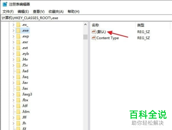Select the (默认) value name
This screenshot has height=130, width=172.
[x=101, y=32]
